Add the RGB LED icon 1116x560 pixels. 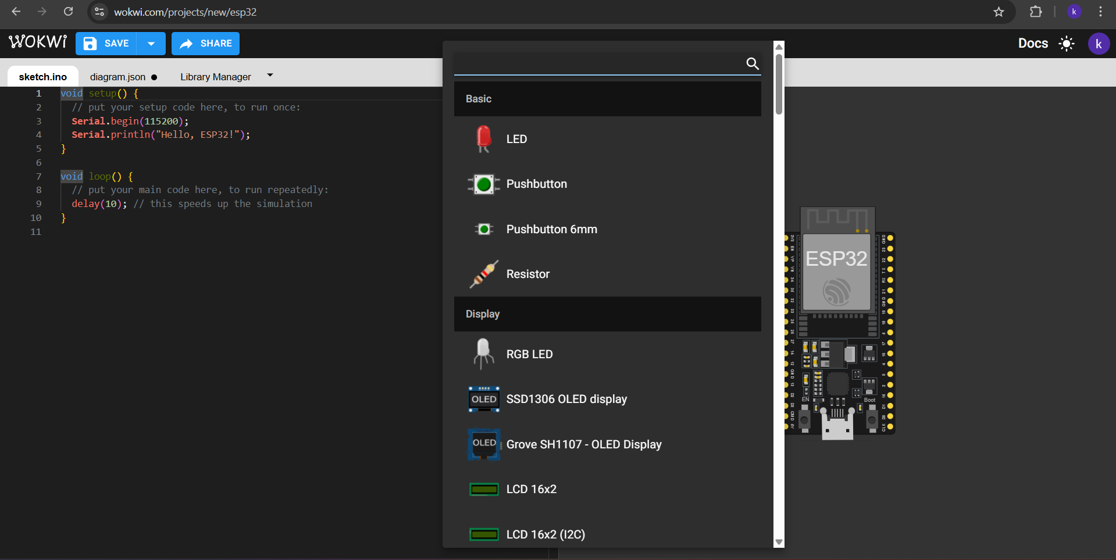coord(483,354)
